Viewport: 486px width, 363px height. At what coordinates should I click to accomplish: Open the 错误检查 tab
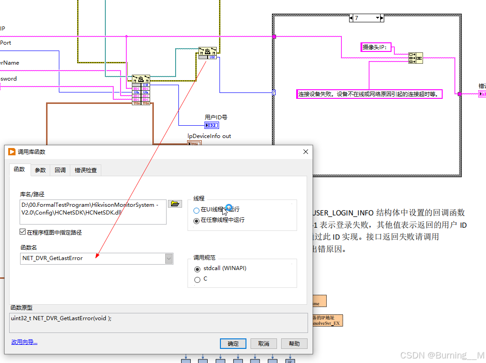[x=85, y=169]
